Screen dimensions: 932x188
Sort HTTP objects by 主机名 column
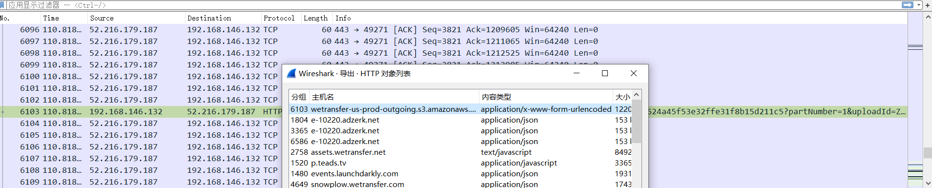pos(394,97)
